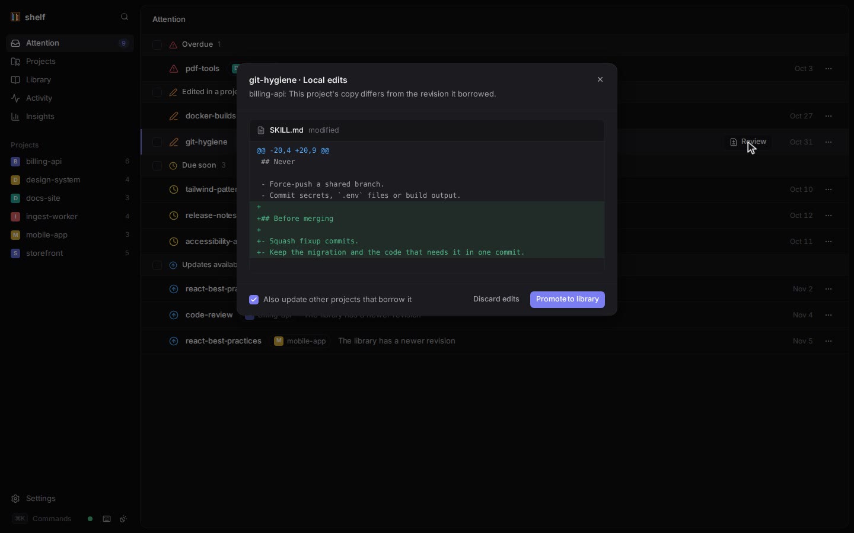Click the ingest-worker project badge icon
The width and height of the screenshot is (854, 533).
[15, 217]
